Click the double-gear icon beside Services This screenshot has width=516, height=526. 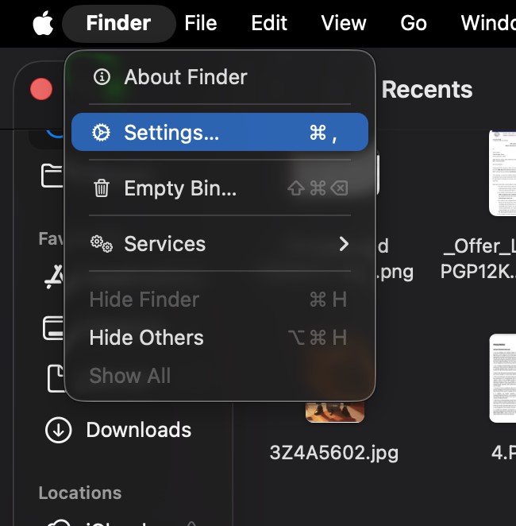pyautogui.click(x=102, y=244)
